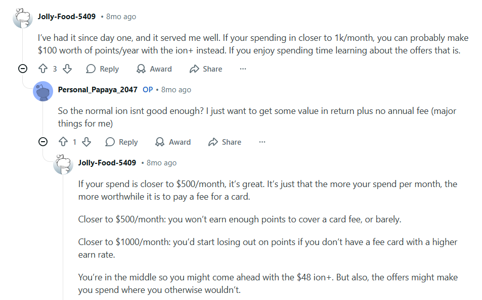Screen dimensions: 482x300
Task: Collapse the top-level comment thread
Action: pos(22,68)
